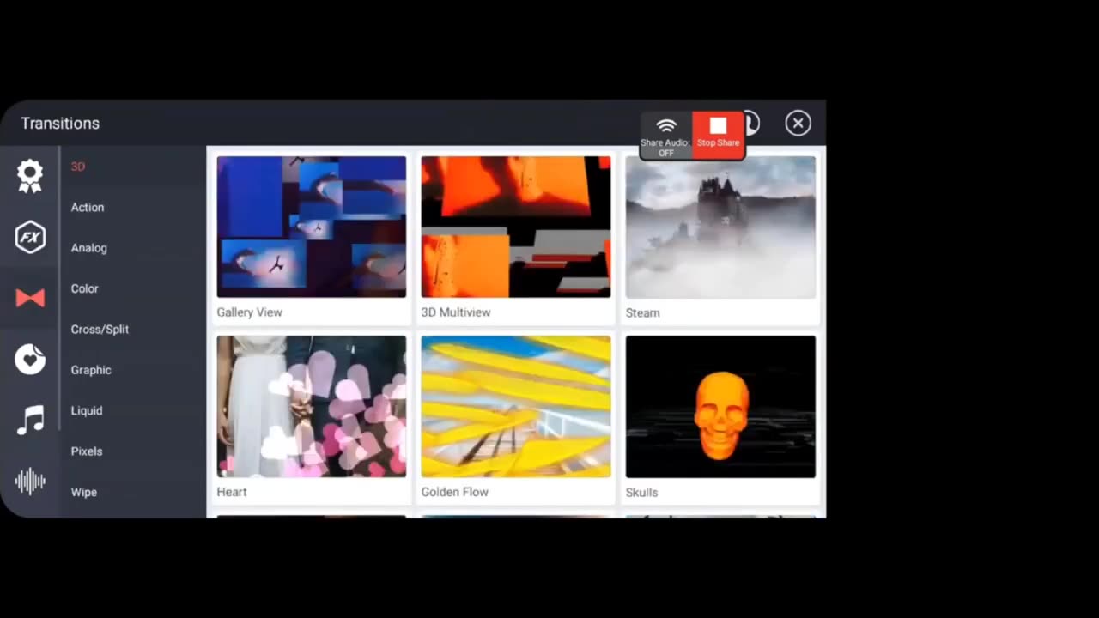The width and height of the screenshot is (1099, 618).
Task: Select the 3D transitions category
Action: coord(78,167)
